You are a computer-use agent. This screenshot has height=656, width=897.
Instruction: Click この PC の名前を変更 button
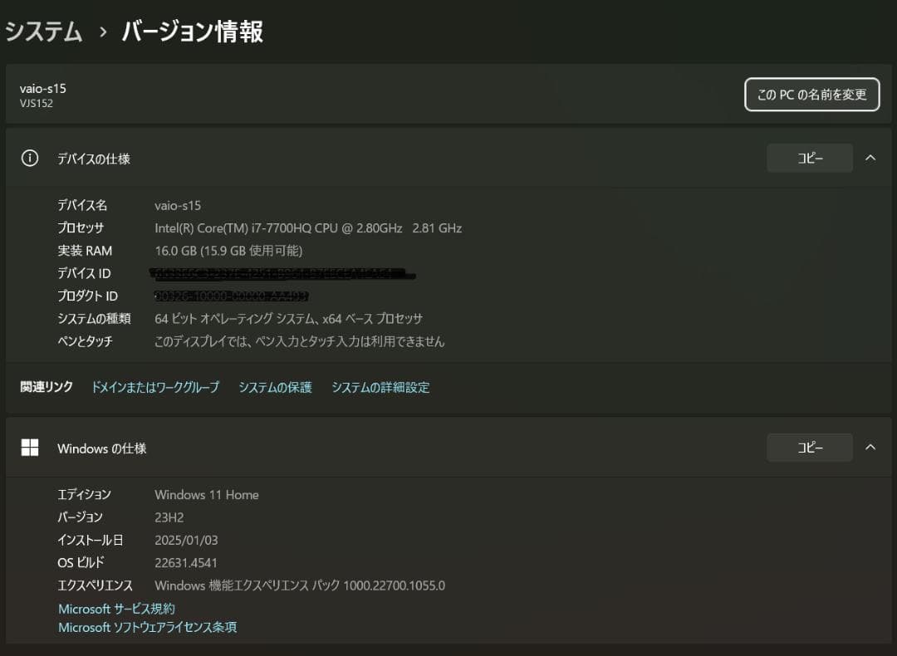811,95
